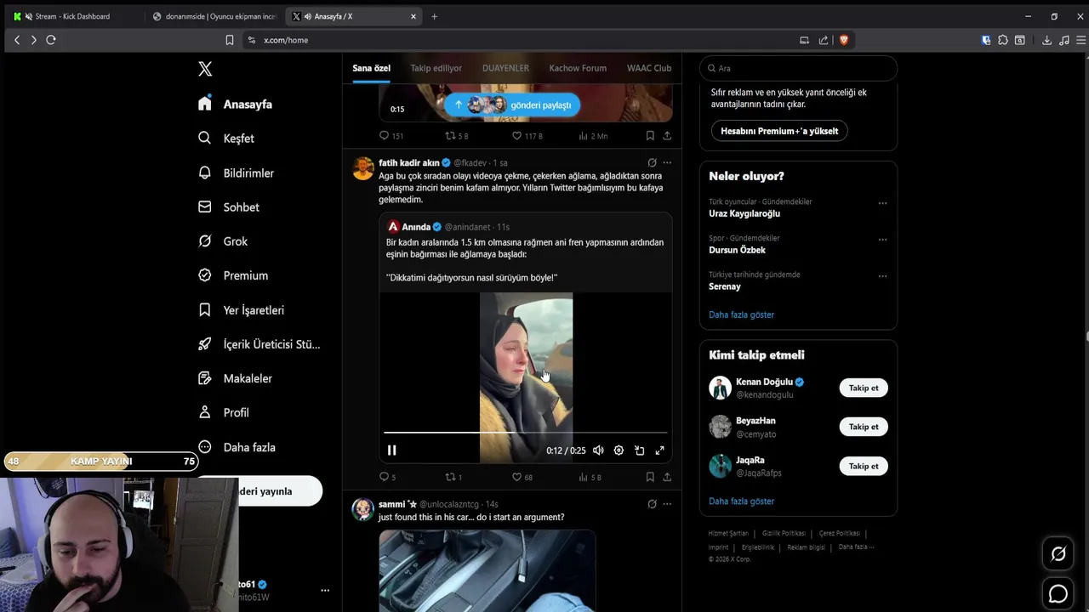Screen dimensions: 1089x612
Task: Open the DUAYENLER tab
Action: coord(505,68)
